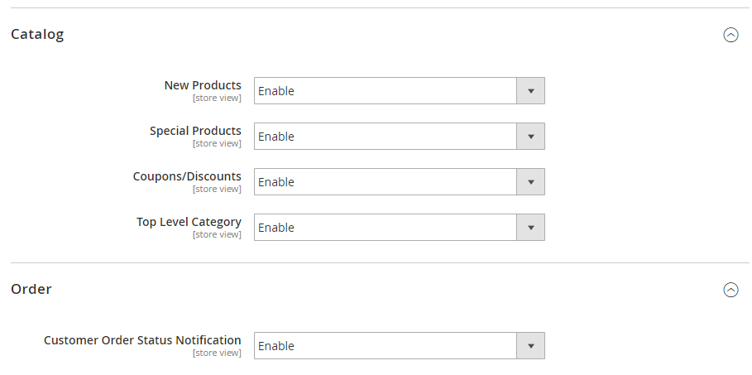Screen dimensions: 752x375
Task: Click the Catalog section heading
Action: pos(37,35)
